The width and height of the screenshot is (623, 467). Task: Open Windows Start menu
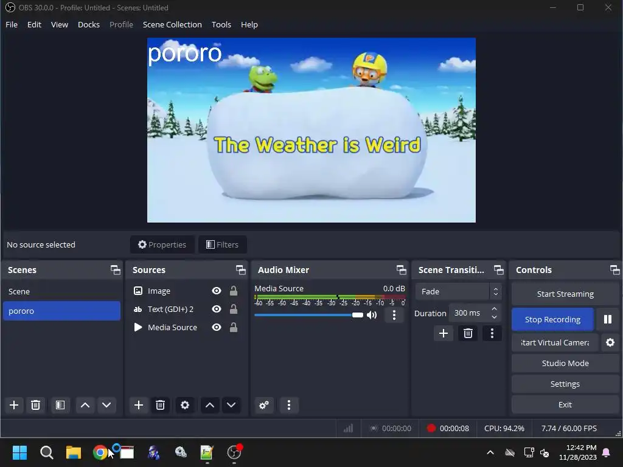coord(19,452)
